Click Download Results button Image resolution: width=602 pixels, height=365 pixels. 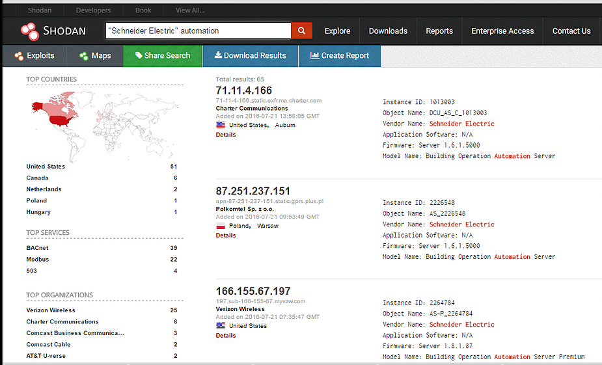click(x=251, y=56)
